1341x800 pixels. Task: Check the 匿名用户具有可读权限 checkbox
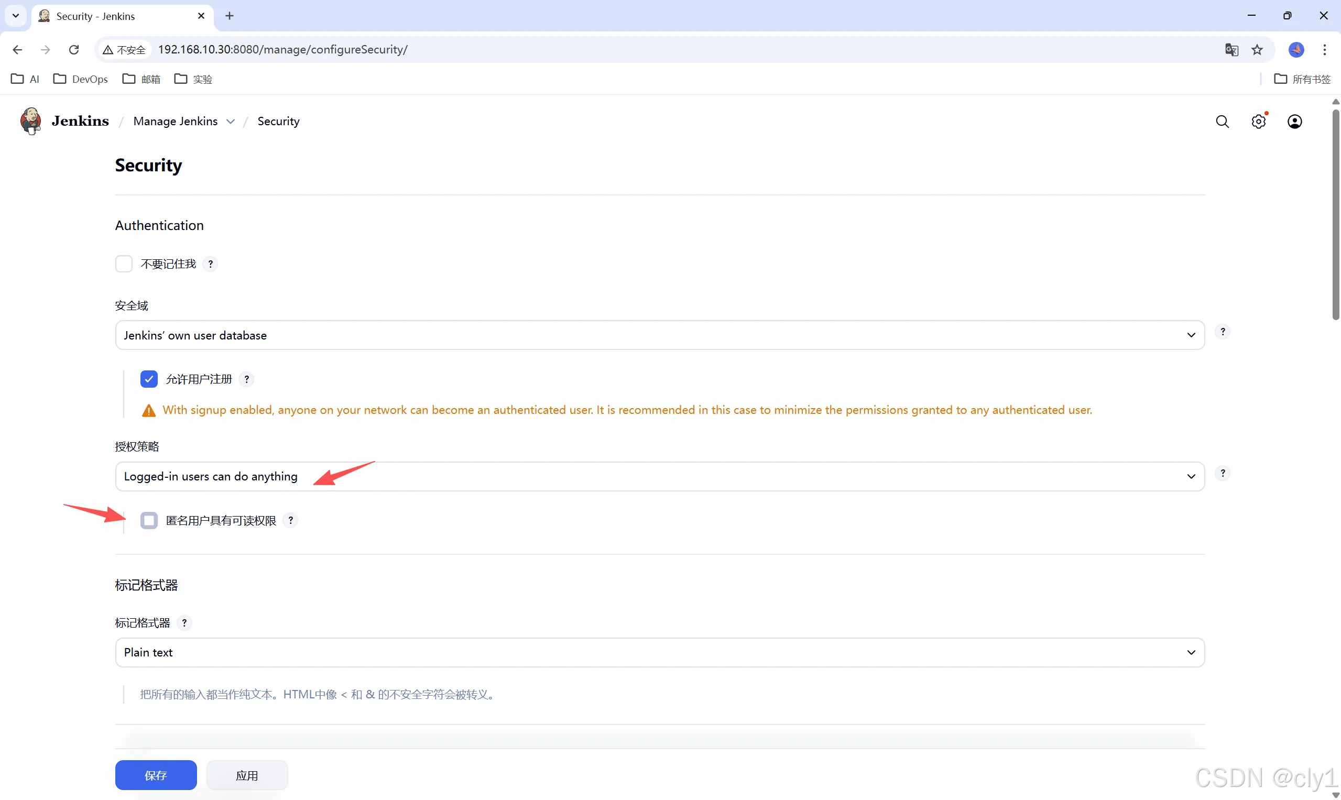click(x=149, y=521)
